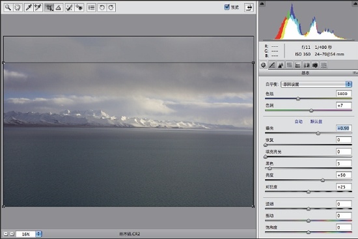The image size is (358, 239).
Task: Select the Hand pan tool
Action: pos(18,8)
